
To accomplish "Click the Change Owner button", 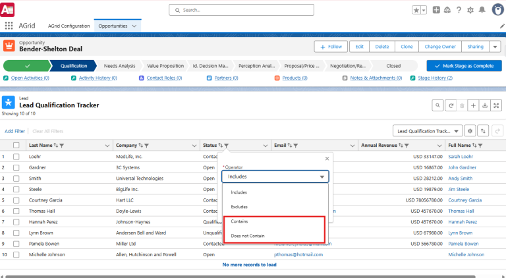I will [x=440, y=46].
